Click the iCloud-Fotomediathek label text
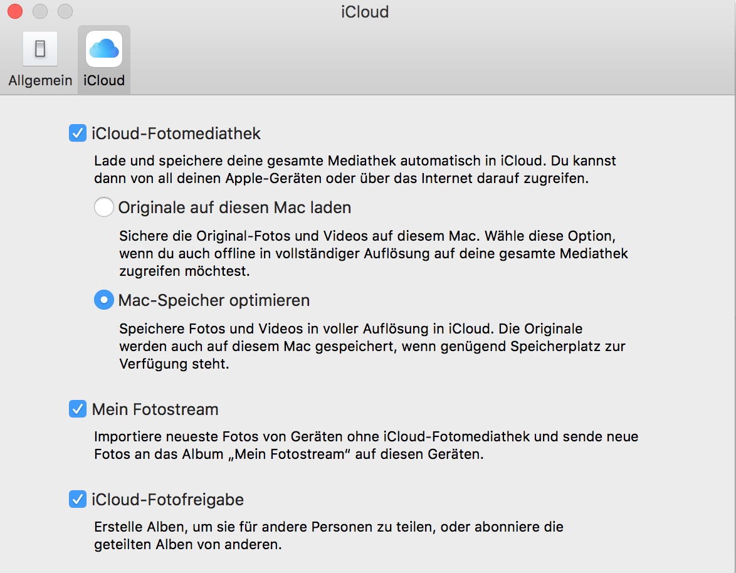736x573 pixels. pyautogui.click(x=176, y=134)
